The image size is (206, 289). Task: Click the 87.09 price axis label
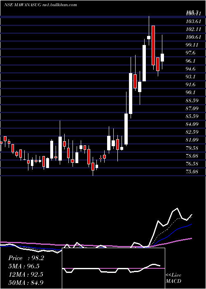pos(192,108)
